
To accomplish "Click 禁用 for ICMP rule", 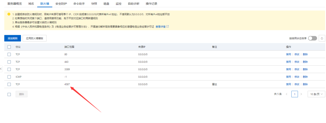I will pyautogui.click(x=288, y=77).
